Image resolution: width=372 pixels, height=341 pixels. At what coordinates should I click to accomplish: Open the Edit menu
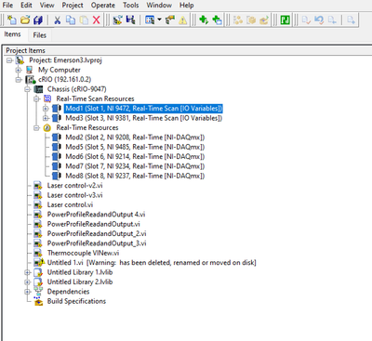26,6
